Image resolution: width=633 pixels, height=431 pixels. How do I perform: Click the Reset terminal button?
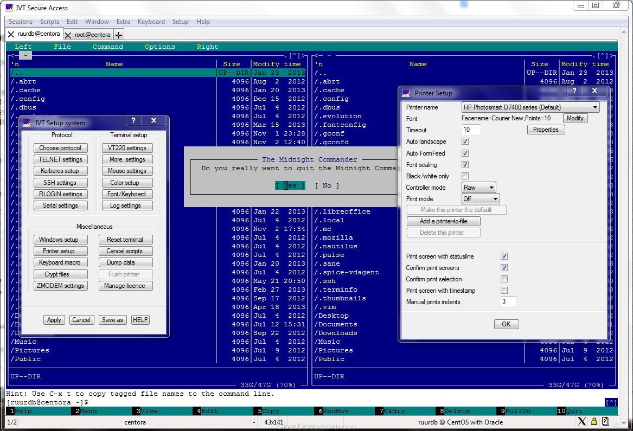point(125,240)
